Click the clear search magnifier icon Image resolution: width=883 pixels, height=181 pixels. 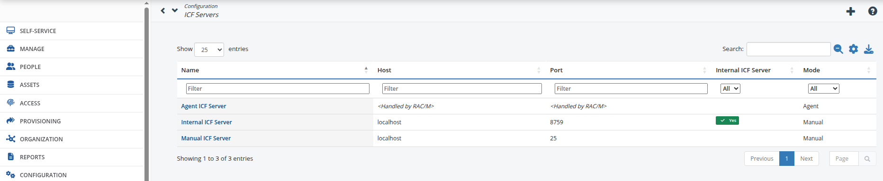838,49
